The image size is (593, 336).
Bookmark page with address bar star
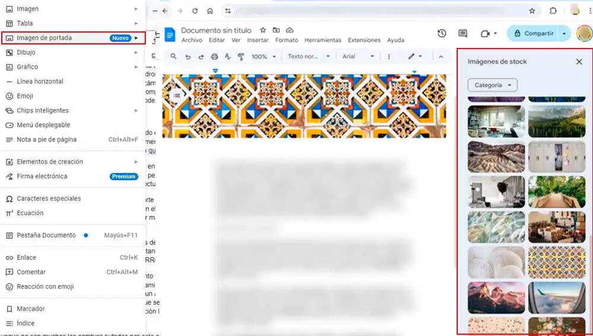click(532, 11)
